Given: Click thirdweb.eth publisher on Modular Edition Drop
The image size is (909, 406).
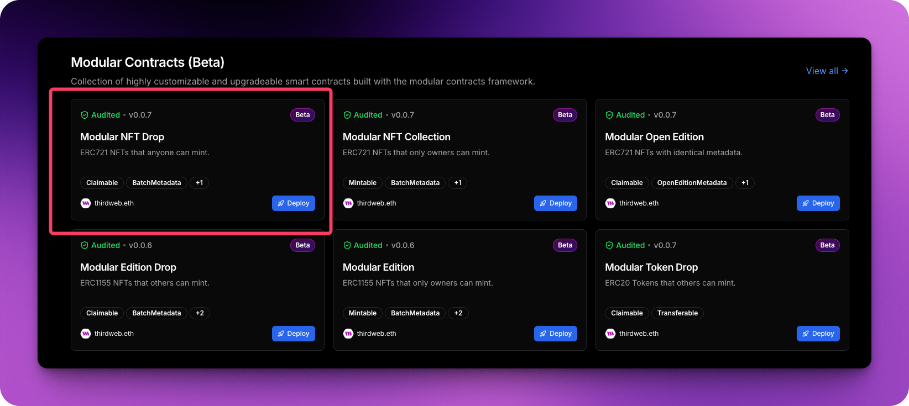Looking at the screenshot, I should [114, 334].
